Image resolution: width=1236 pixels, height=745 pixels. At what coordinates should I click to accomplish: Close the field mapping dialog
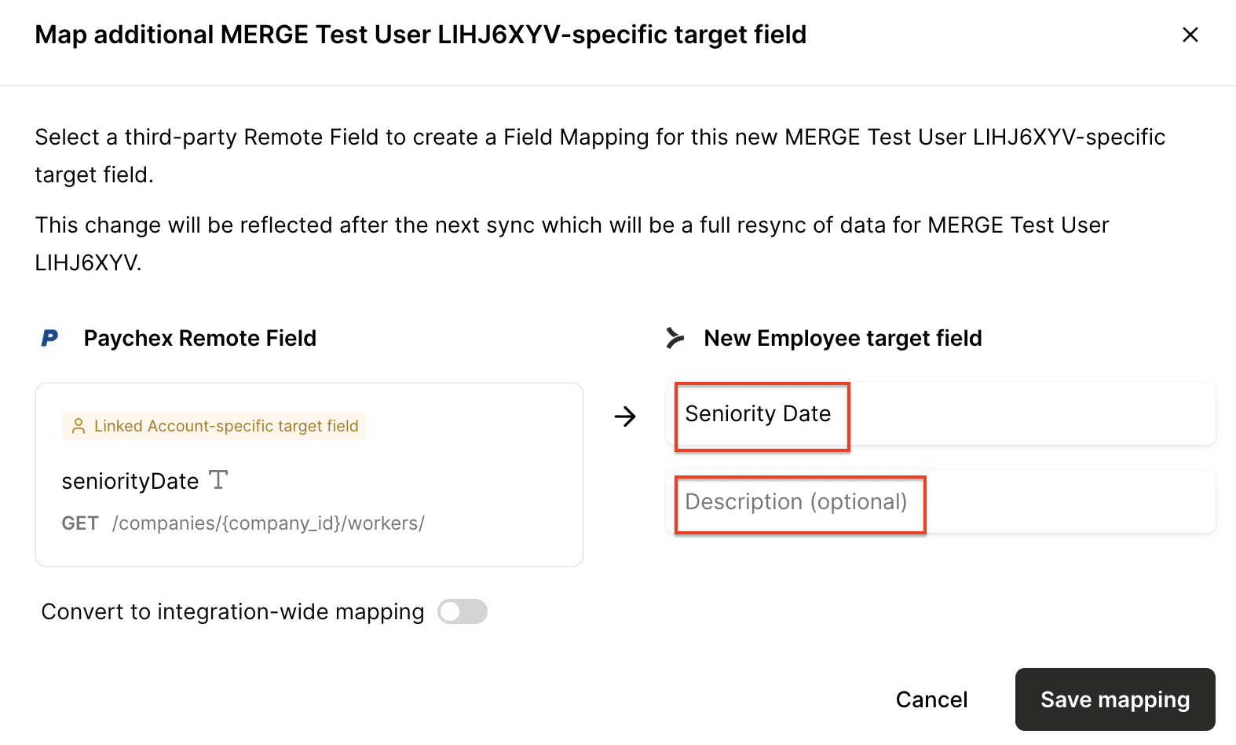coord(1190,35)
